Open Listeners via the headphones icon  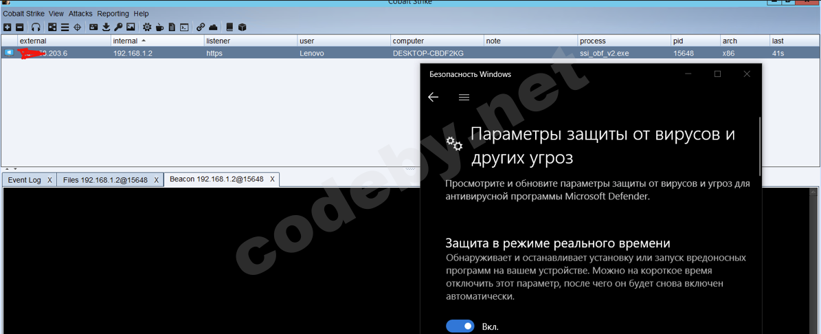coord(36,27)
